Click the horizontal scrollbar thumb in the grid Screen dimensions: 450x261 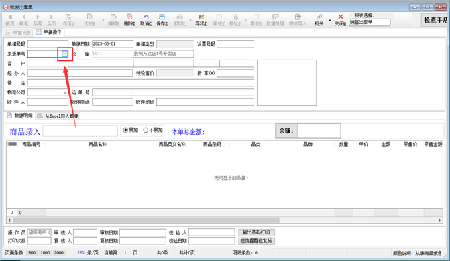(x=146, y=220)
